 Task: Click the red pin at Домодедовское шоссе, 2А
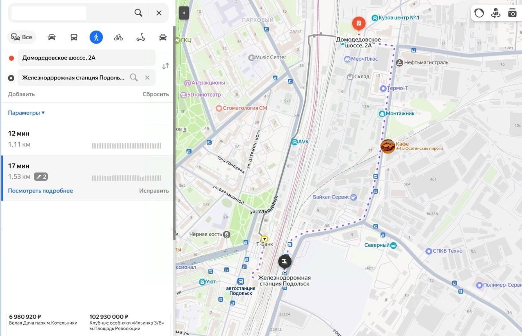pyautogui.click(x=358, y=24)
